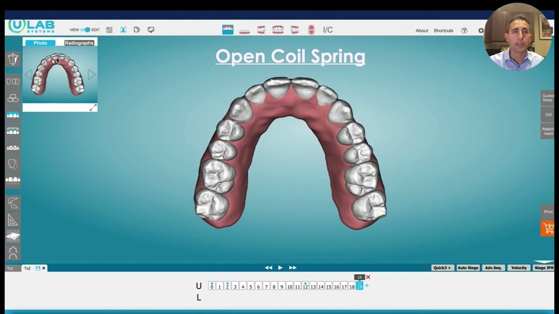
Task: Select the skull profile tool in sidebar
Action: coord(13,59)
